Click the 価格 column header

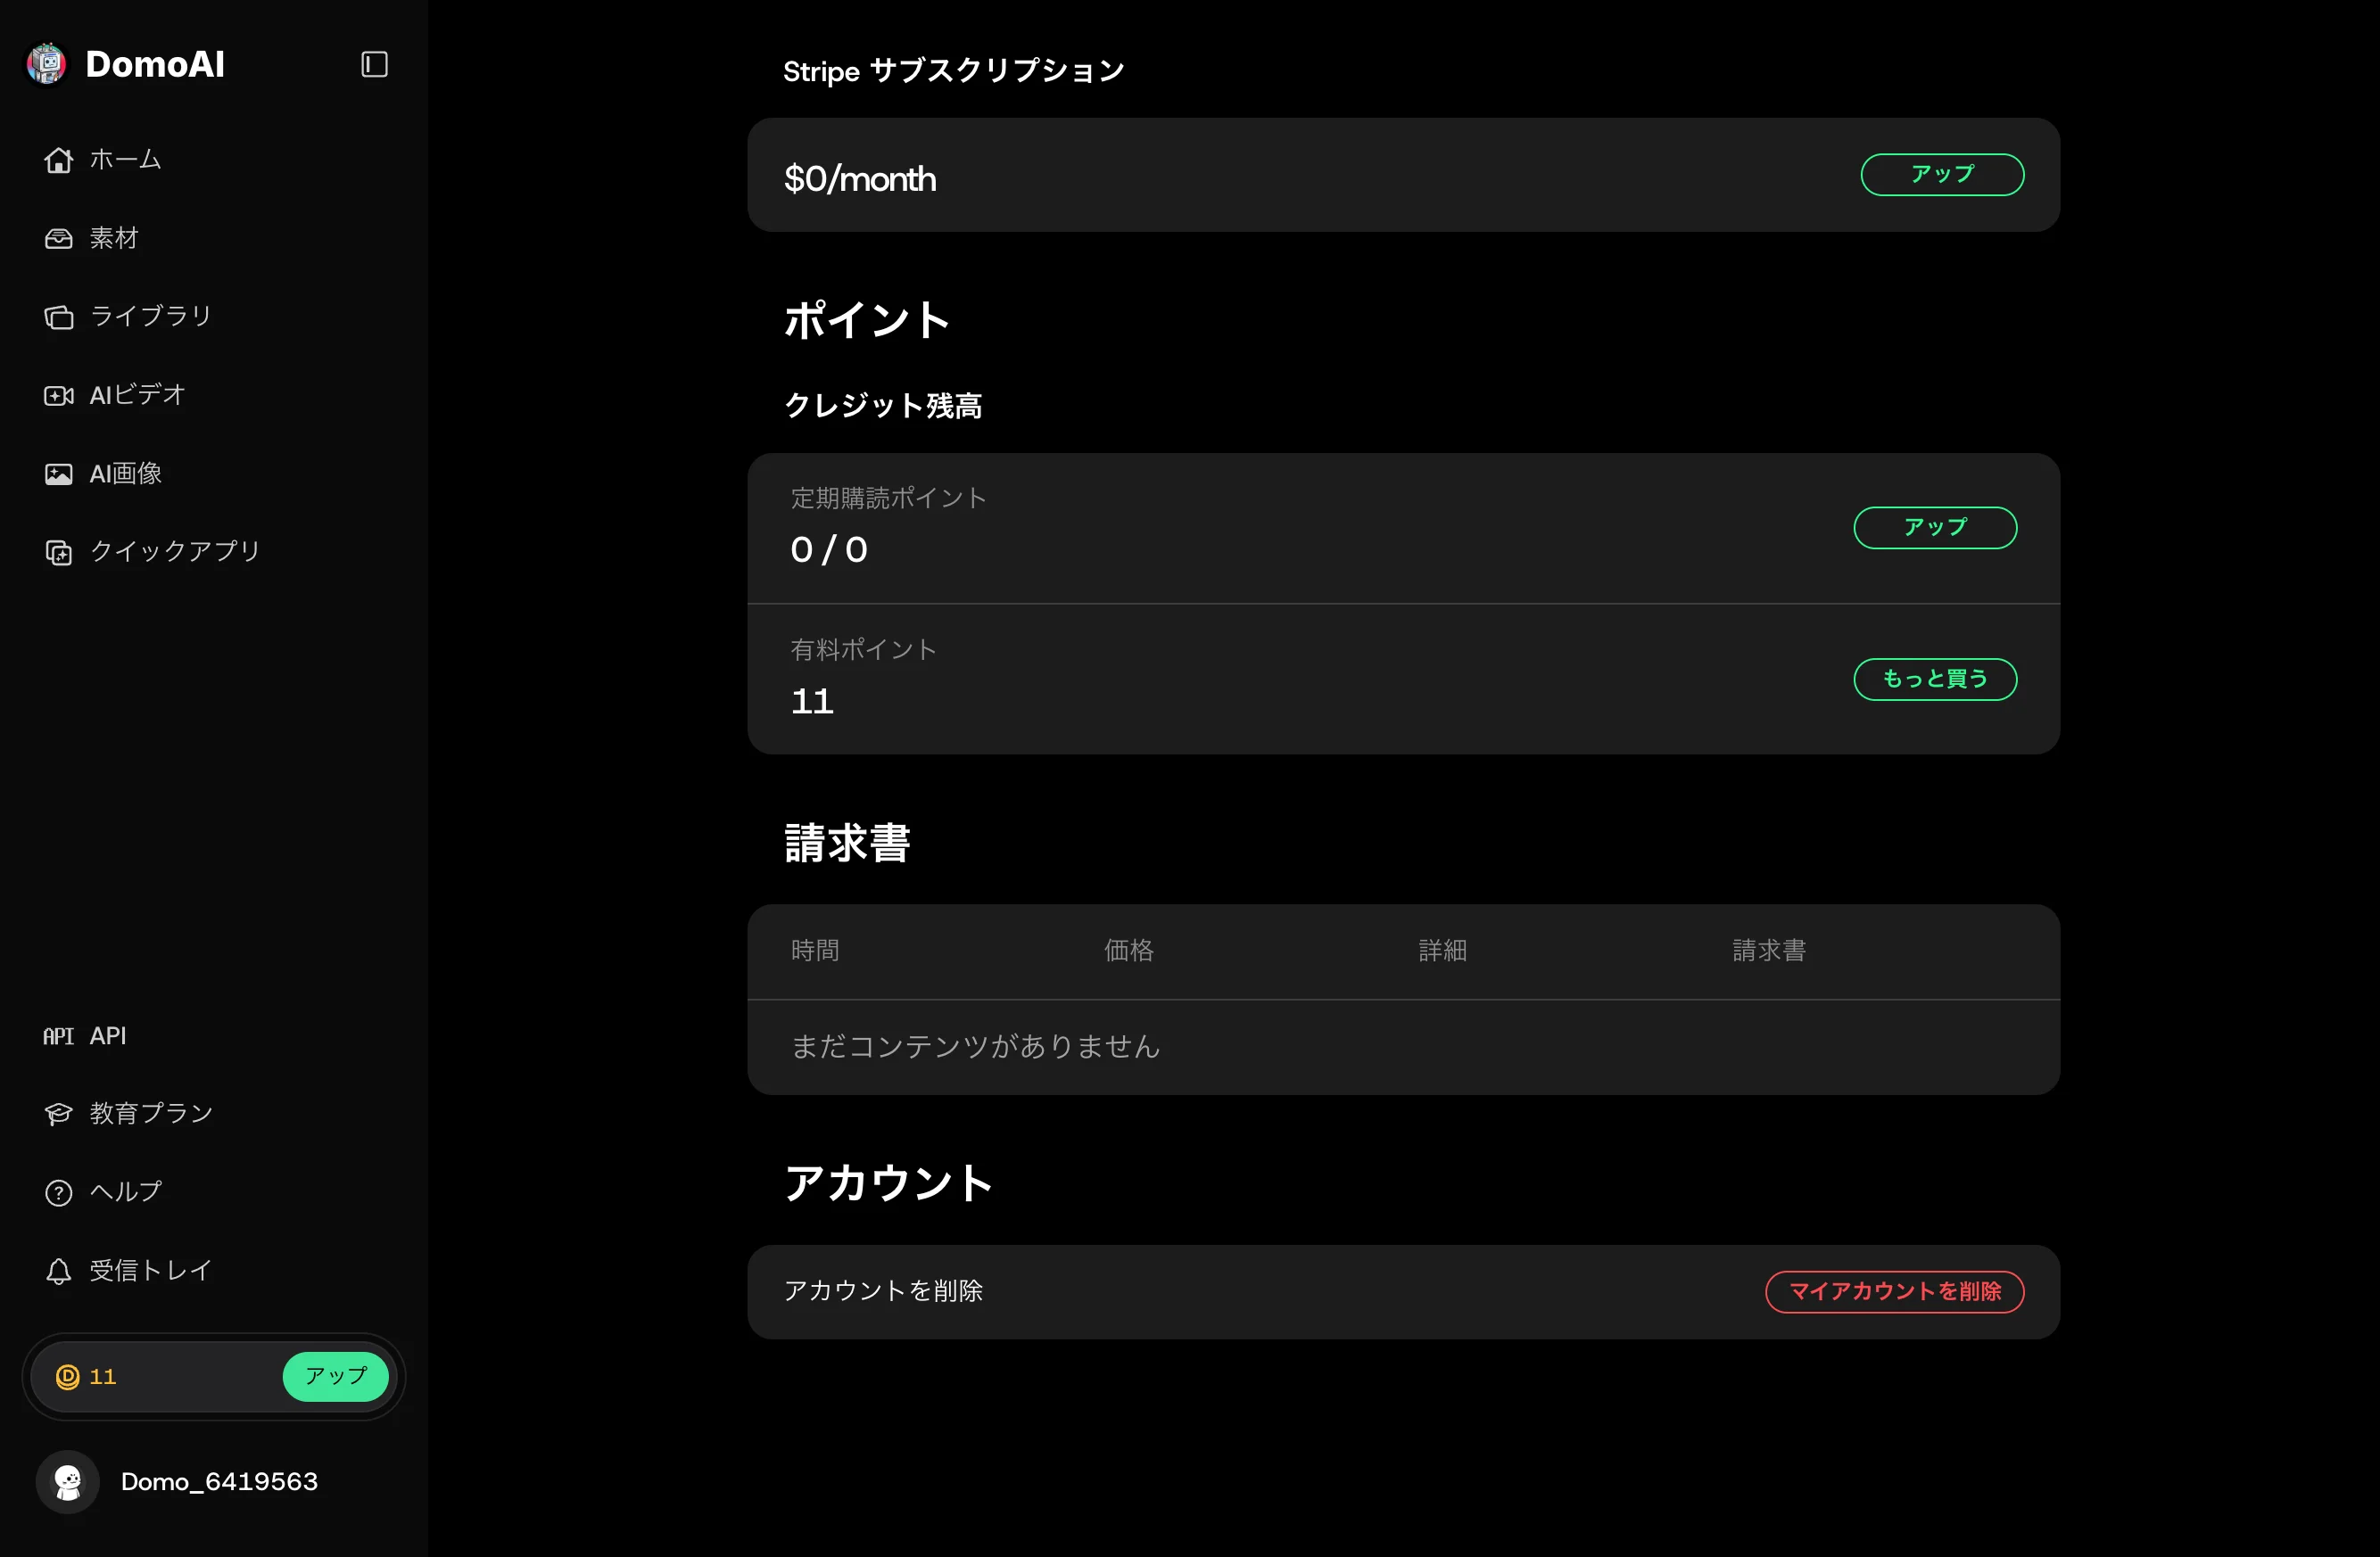tap(1129, 951)
